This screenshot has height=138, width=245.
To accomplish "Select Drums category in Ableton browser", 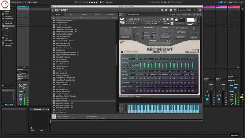I will point(7,14).
